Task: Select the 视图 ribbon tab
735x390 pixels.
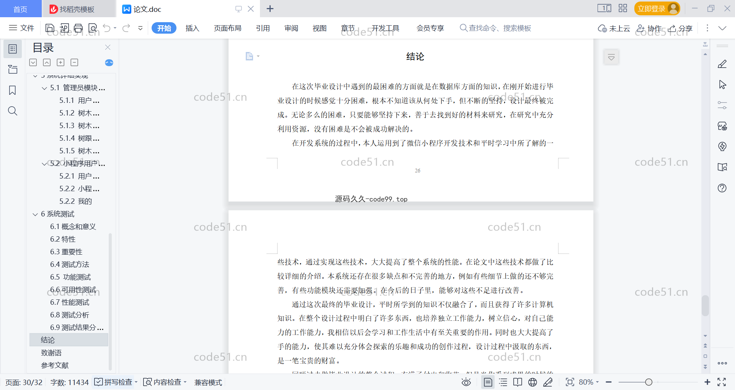Action: pos(320,28)
